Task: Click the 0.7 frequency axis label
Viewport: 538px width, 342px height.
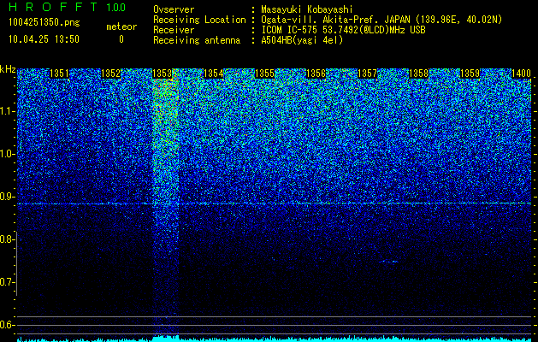Action: point(7,282)
